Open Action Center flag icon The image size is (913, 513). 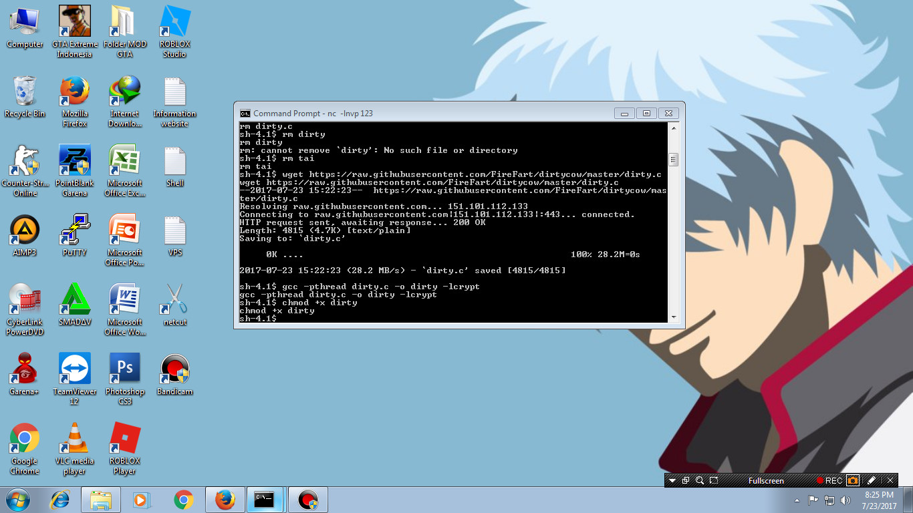[813, 500]
